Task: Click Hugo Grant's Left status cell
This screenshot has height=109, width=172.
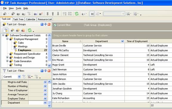Action: [153, 65]
